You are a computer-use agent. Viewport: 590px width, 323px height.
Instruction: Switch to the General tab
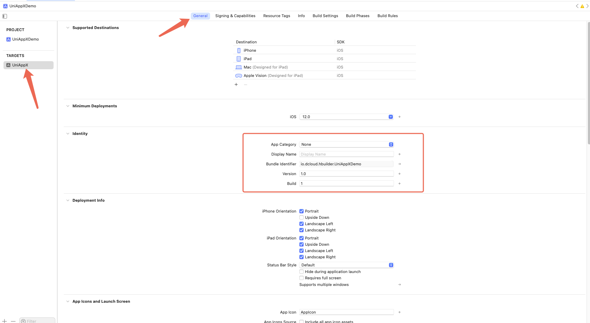coord(200,16)
